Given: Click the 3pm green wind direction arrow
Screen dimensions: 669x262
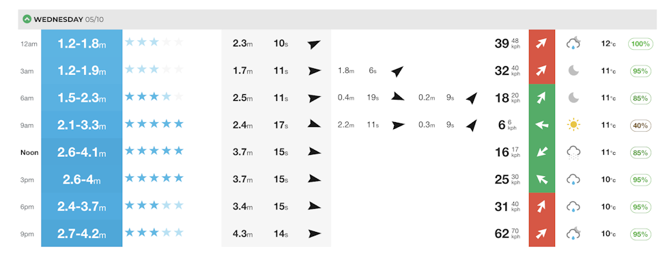Looking at the screenshot, I should [541, 179].
